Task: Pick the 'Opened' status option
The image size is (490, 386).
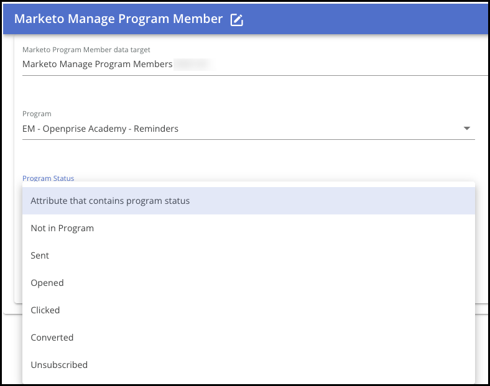Action: pyautogui.click(x=47, y=283)
